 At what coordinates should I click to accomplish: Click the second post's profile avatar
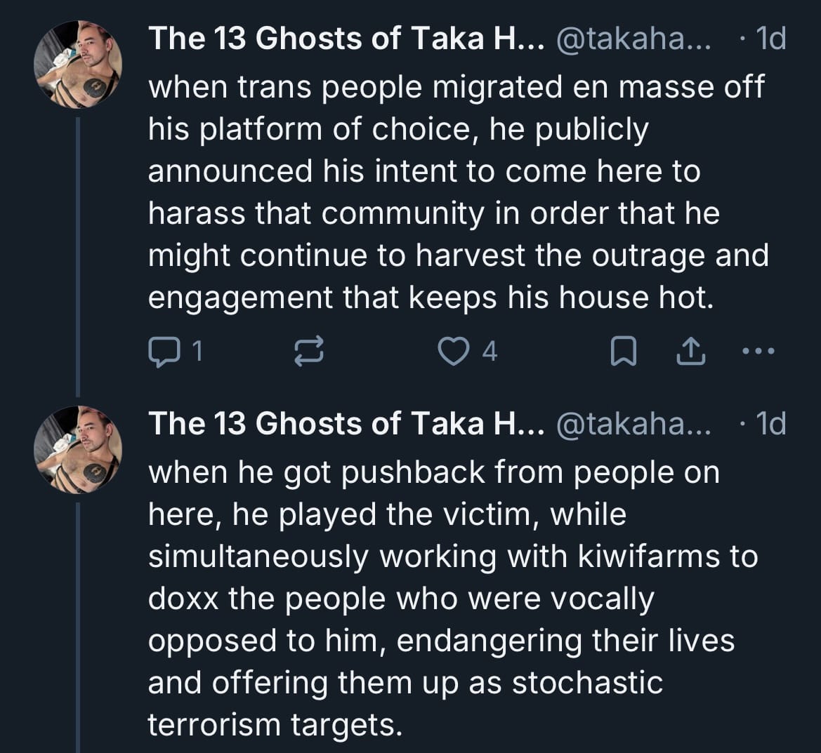[x=78, y=450]
